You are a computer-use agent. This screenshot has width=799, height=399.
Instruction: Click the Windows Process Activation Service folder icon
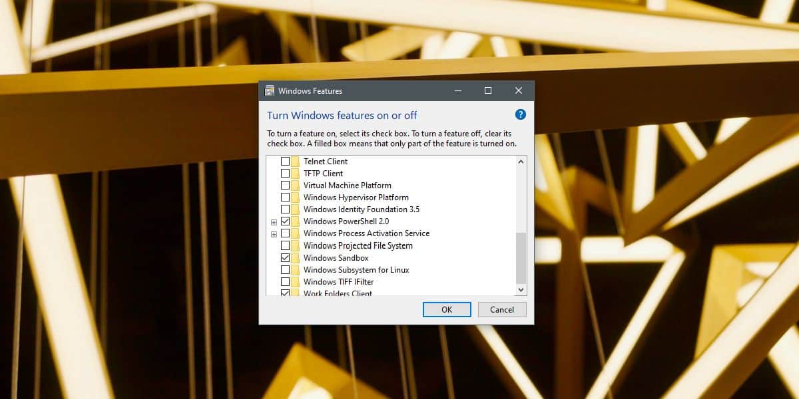(295, 233)
